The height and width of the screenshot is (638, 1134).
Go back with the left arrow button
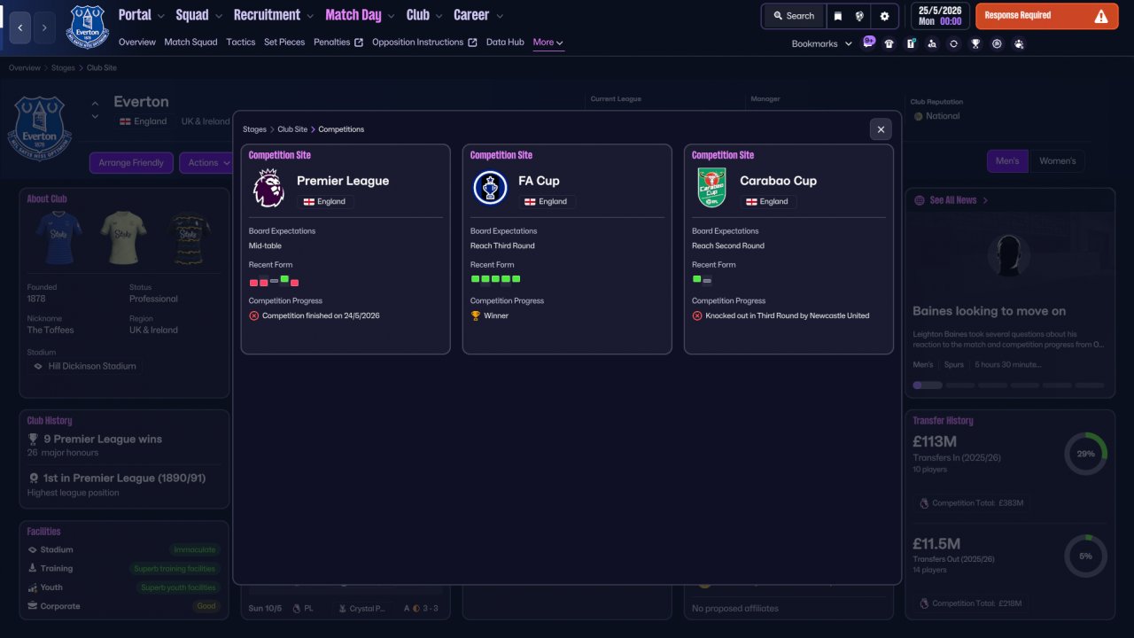pos(20,27)
